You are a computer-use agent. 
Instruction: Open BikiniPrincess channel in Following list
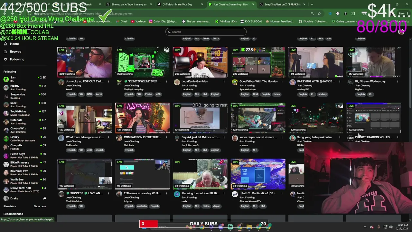click(25, 164)
